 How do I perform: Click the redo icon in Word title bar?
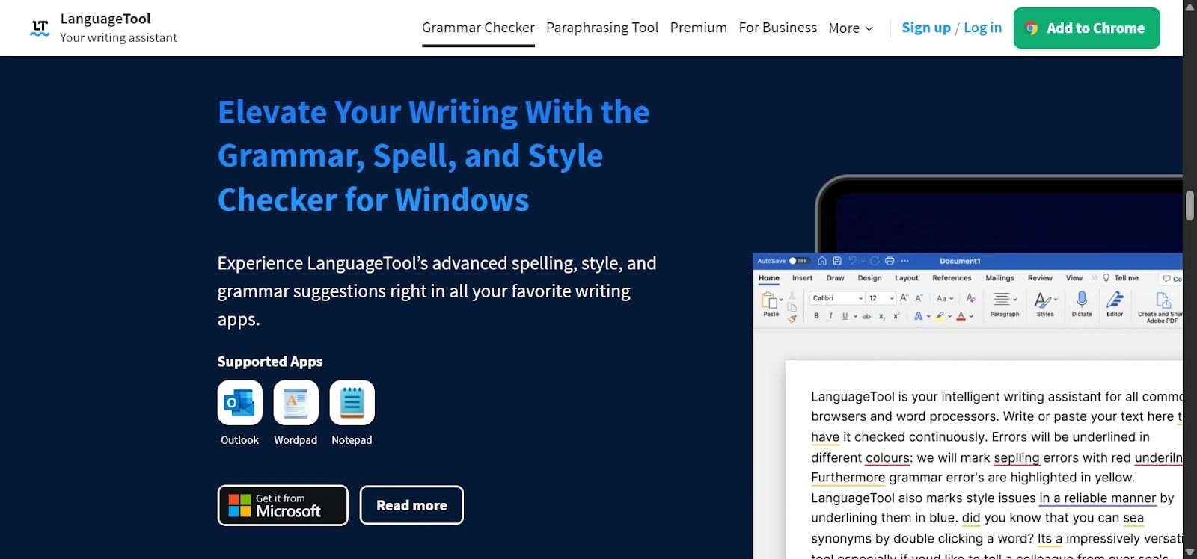[x=874, y=261]
